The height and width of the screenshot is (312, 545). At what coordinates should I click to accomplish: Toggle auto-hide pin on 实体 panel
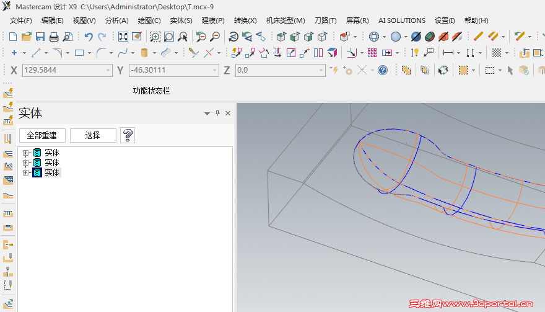217,113
